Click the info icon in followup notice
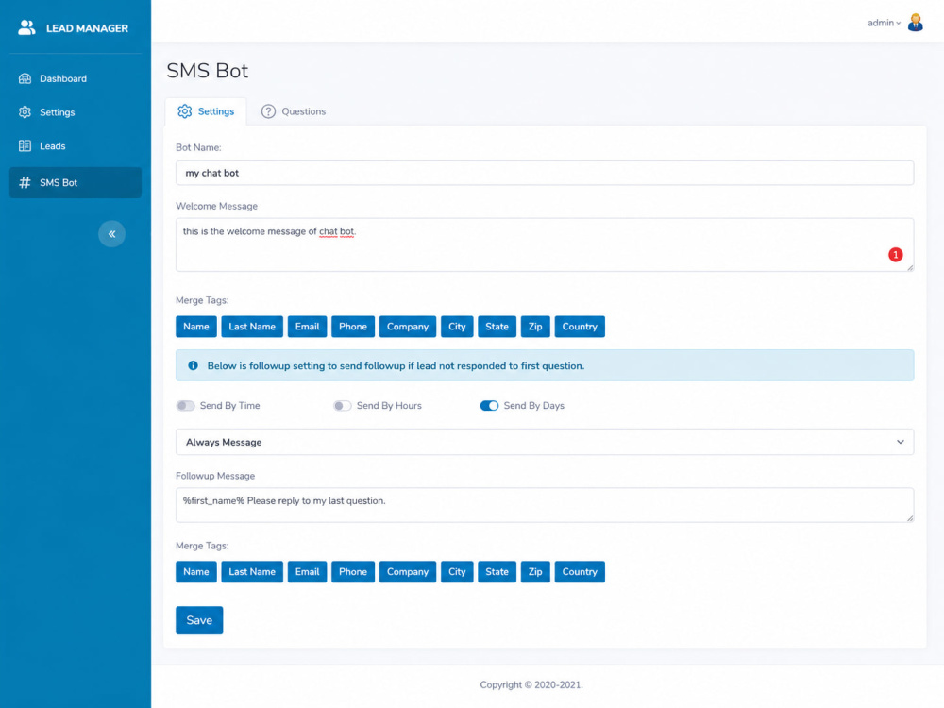 pyautogui.click(x=194, y=365)
